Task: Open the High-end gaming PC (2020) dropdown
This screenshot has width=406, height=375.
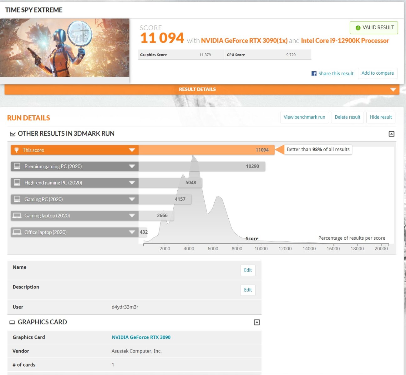Action: [x=132, y=182]
